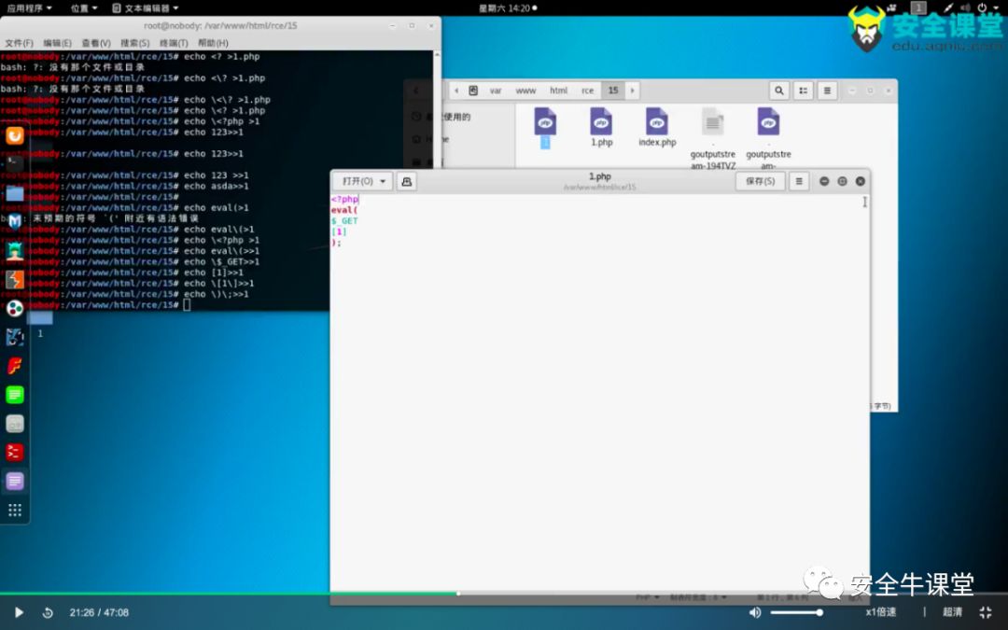Toggle file manager list/grid view icon

tap(803, 91)
